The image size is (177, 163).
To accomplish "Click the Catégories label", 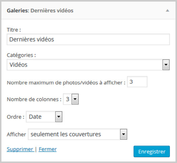I will (x=21, y=55).
